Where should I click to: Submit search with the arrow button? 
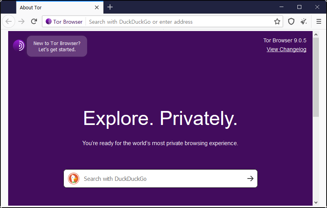point(250,179)
